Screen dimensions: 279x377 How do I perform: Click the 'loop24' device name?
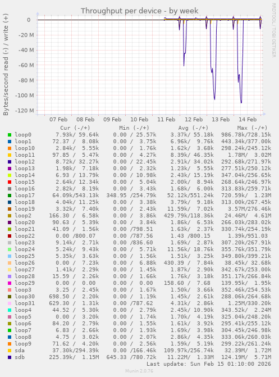coord(25,249)
